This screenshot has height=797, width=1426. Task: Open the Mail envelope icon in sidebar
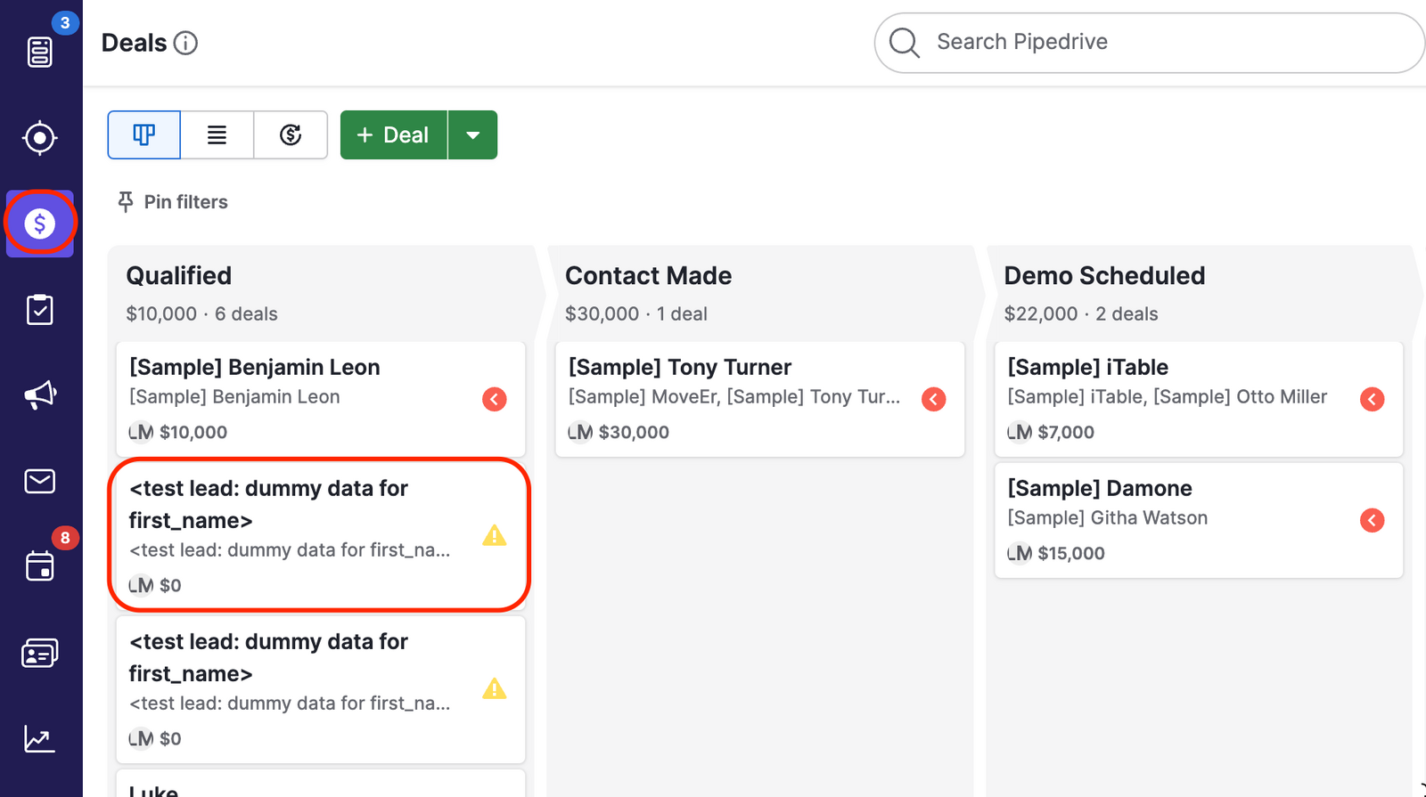pos(40,481)
